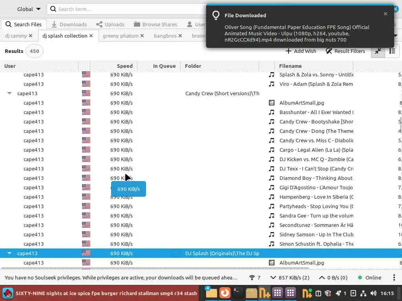Viewport: 402px width, 301px height.
Task: Close the greeny phatom search tab
Action: point(142,36)
